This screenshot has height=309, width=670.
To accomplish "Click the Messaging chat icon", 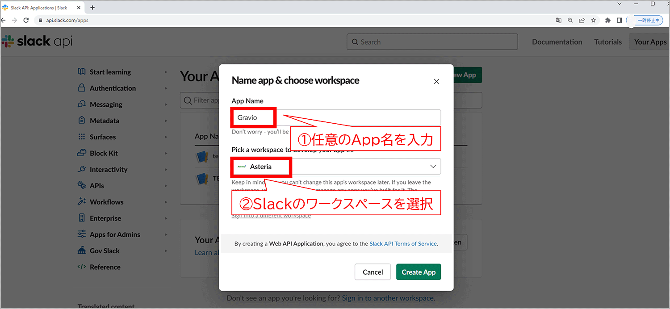I will click(82, 104).
